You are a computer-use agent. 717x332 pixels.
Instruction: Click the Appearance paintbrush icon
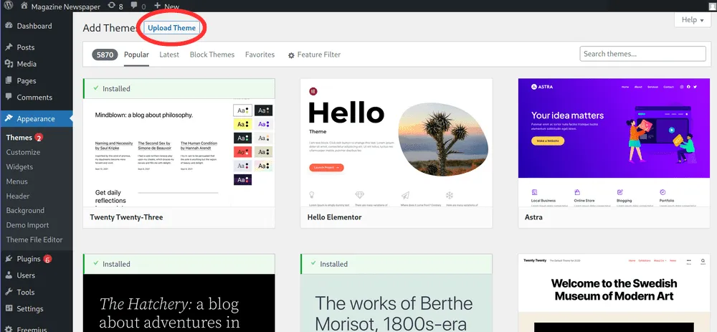9,118
